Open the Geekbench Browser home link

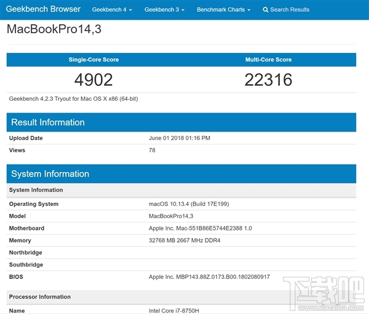(x=43, y=9)
